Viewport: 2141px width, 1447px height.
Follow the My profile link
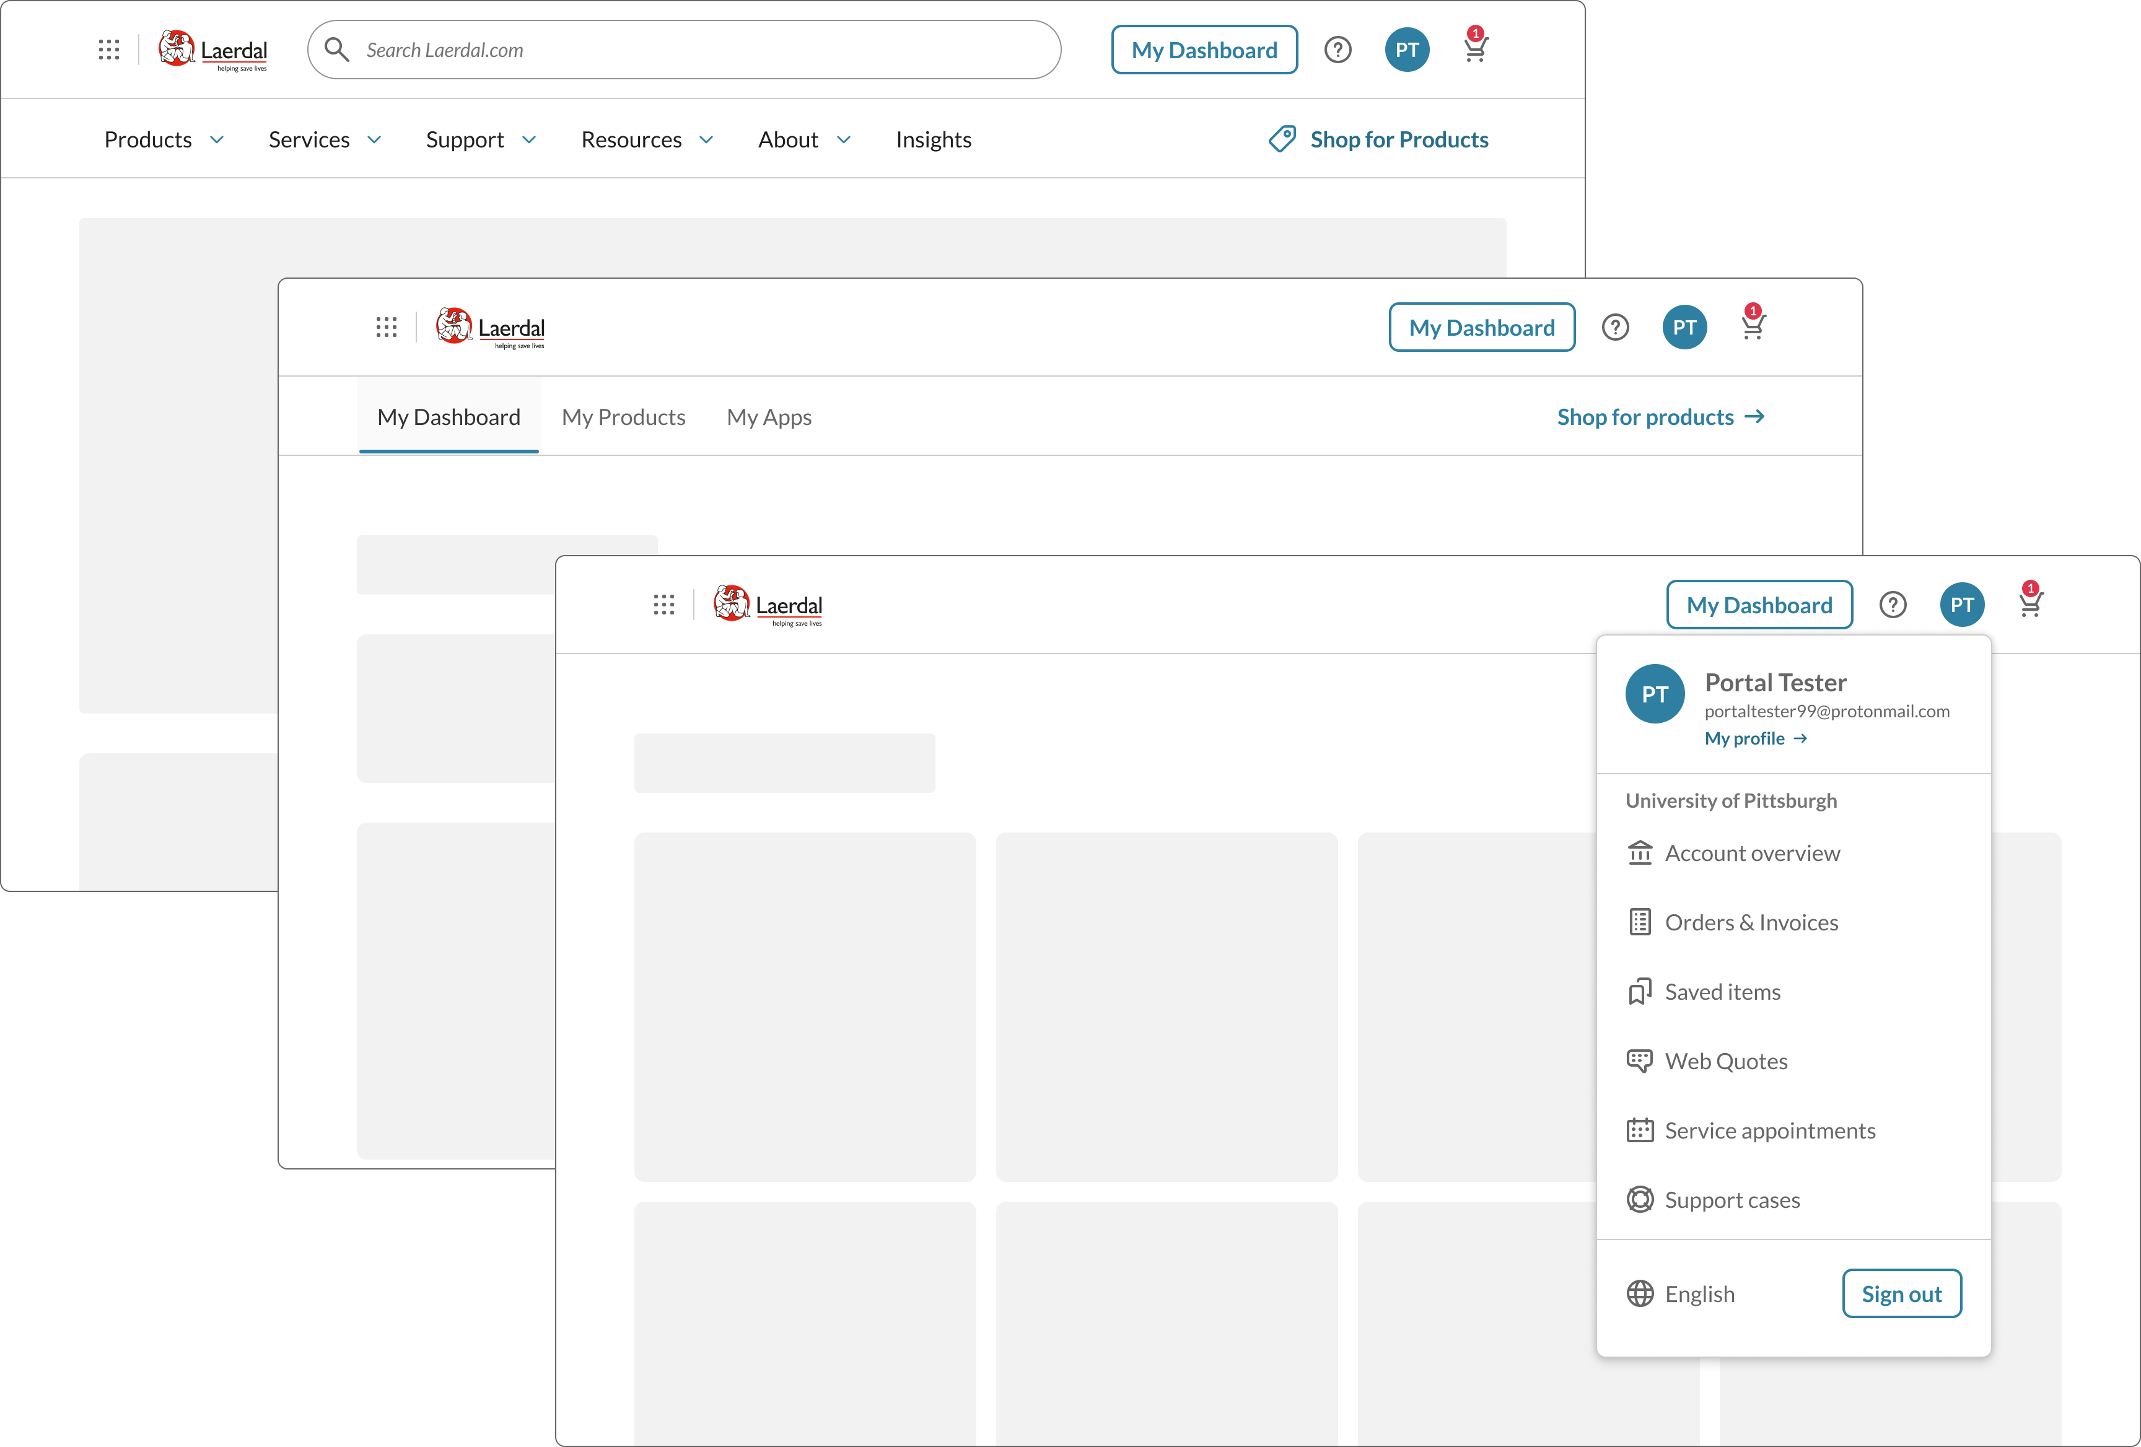coord(1744,738)
